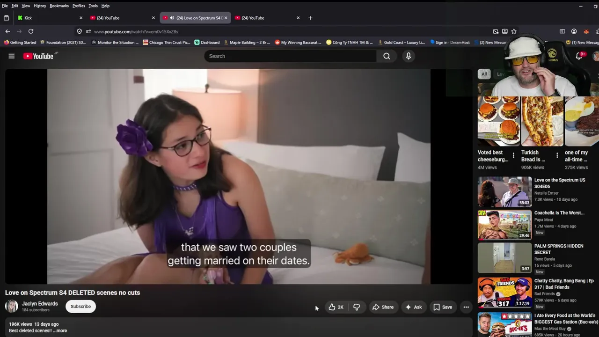Open Gold Coast Luxury bookmark

coord(402,42)
